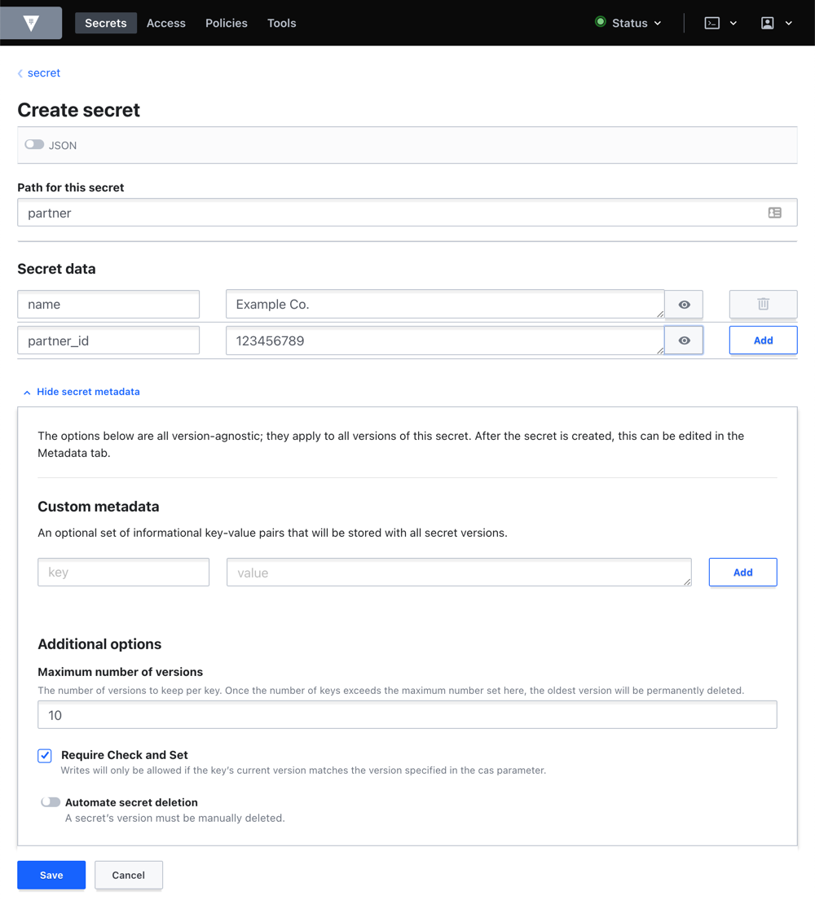The width and height of the screenshot is (815, 900).
Task: Delete the name row using the trash icon
Action: 763,304
